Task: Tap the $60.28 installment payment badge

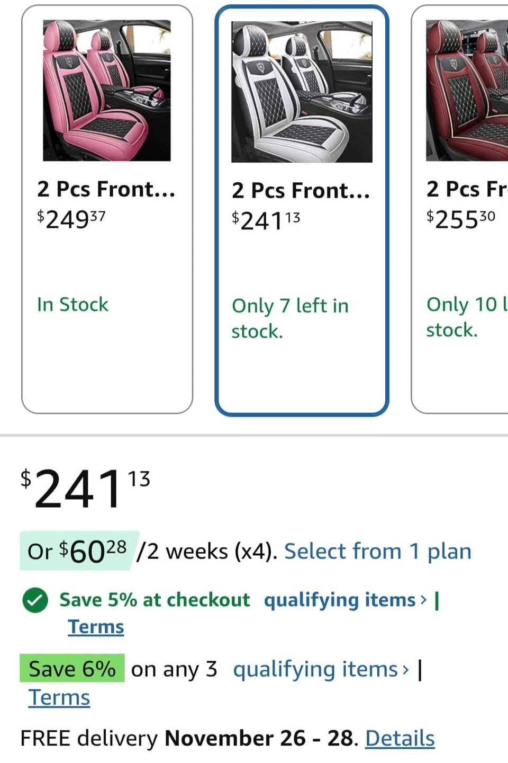Action: (x=78, y=552)
